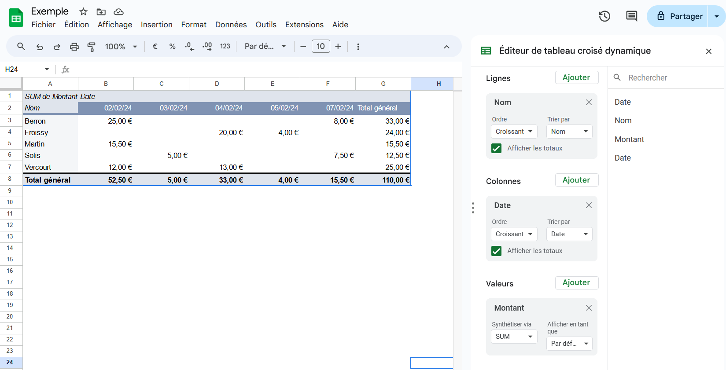Click the Partager button
Screen dimensions: 726x370
click(x=677, y=16)
